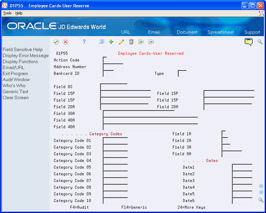Focus the Field 30A input field

tap(139, 114)
